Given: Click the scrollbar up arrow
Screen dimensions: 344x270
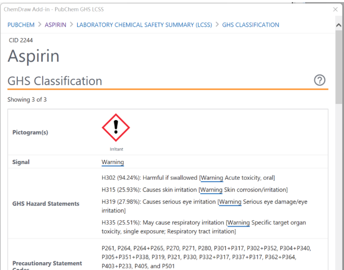Looking at the screenshot, I should [x=339, y=25].
